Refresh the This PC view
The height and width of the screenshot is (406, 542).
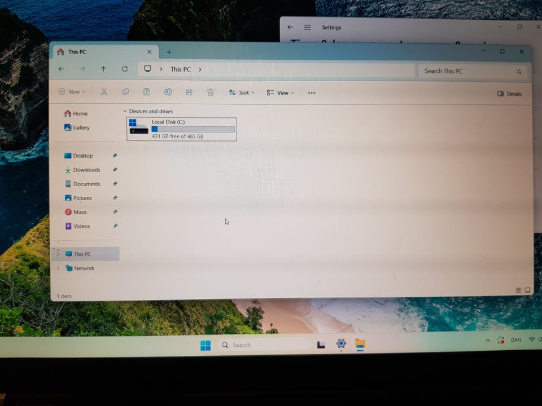pos(125,69)
